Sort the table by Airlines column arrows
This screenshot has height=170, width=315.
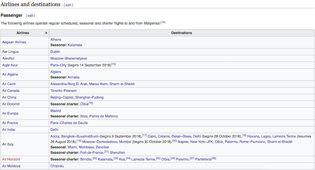pyautogui.click(x=46, y=33)
